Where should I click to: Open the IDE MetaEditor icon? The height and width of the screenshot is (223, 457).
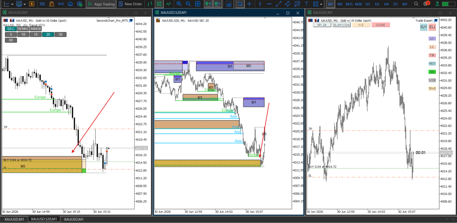pyautogui.click(x=43, y=4)
